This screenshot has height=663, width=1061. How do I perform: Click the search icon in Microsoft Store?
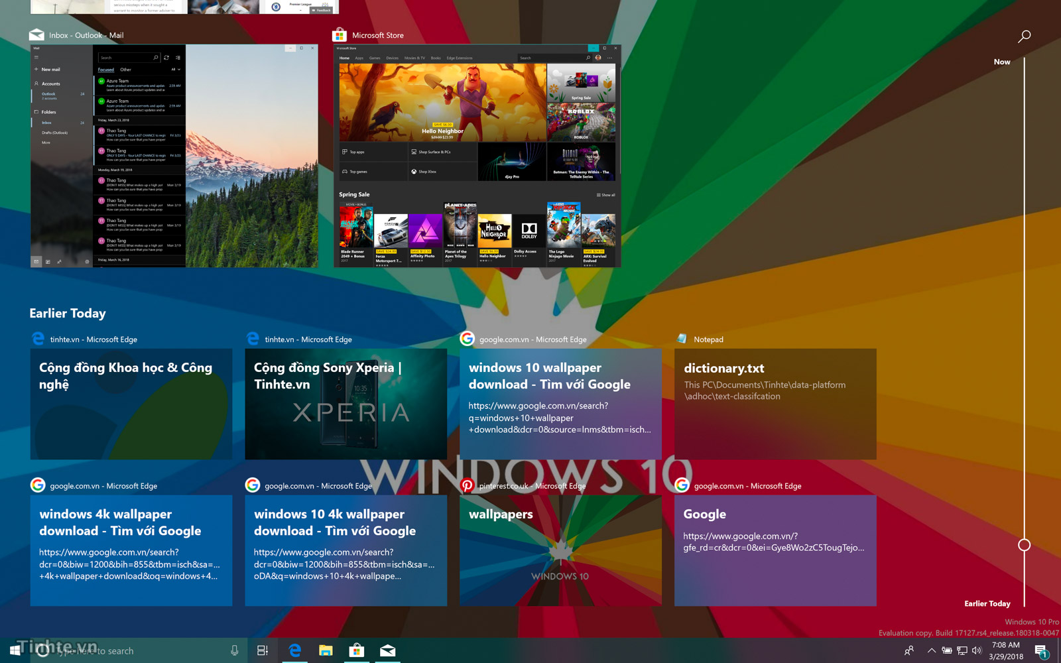(x=588, y=58)
